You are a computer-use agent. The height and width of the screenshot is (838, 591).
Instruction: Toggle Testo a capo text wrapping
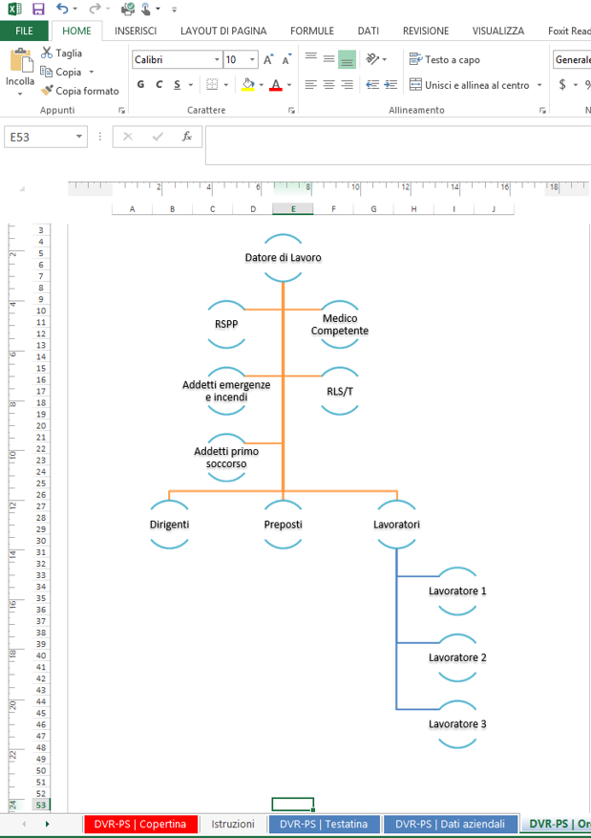[x=444, y=59]
